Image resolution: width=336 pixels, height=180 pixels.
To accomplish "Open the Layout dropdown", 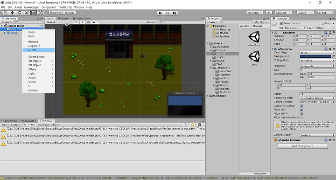I will pos(325,13).
